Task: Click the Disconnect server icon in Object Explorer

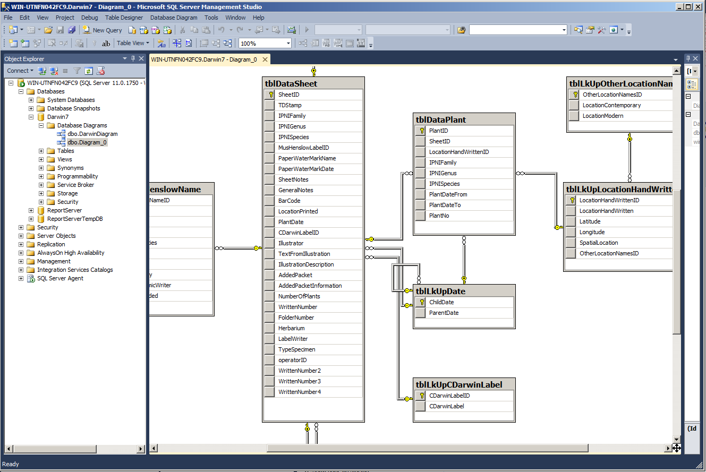Action: 54,71
